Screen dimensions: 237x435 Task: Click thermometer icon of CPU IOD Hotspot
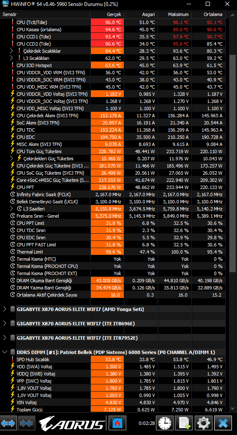(13, 65)
